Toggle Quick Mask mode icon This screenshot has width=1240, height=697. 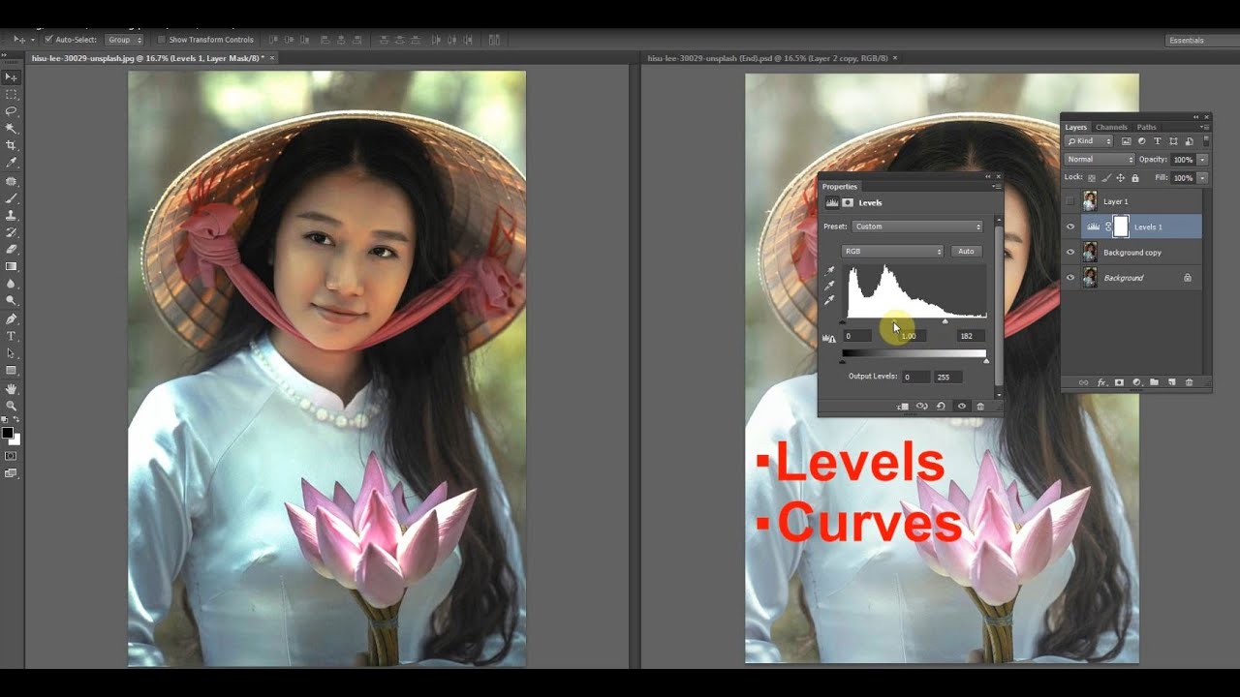[12, 455]
